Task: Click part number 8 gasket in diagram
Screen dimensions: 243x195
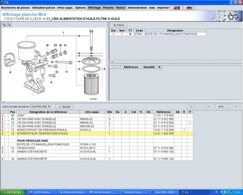Action: click(10, 60)
